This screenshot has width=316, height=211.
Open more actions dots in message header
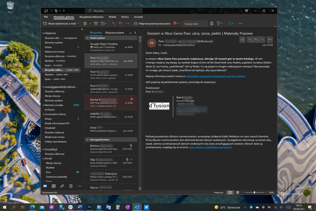(270, 40)
